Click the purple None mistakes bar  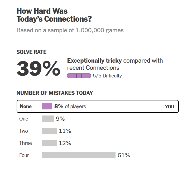47,107
